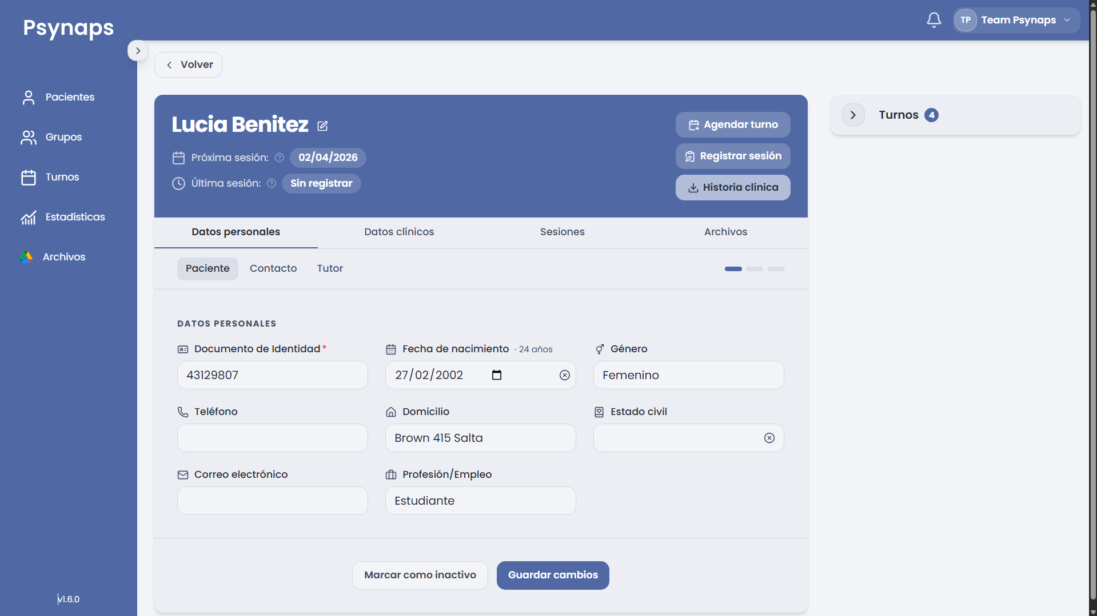This screenshot has width=1097, height=616.
Task: Click the Grupos people icon in sidebar
Action: pos(29,138)
